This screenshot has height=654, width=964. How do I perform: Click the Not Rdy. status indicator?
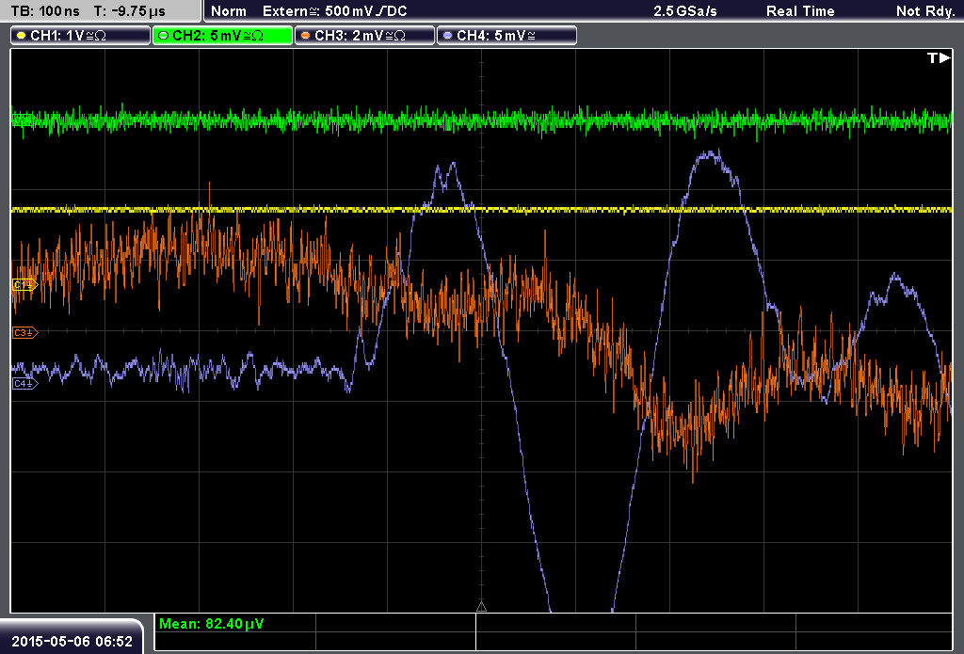(x=924, y=11)
